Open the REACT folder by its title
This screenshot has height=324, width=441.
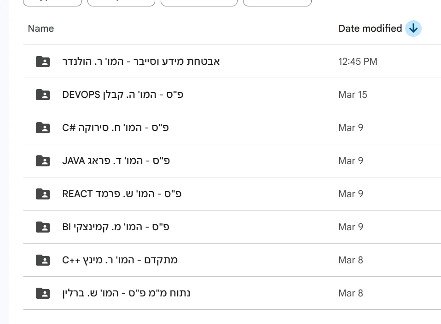[x=122, y=194]
